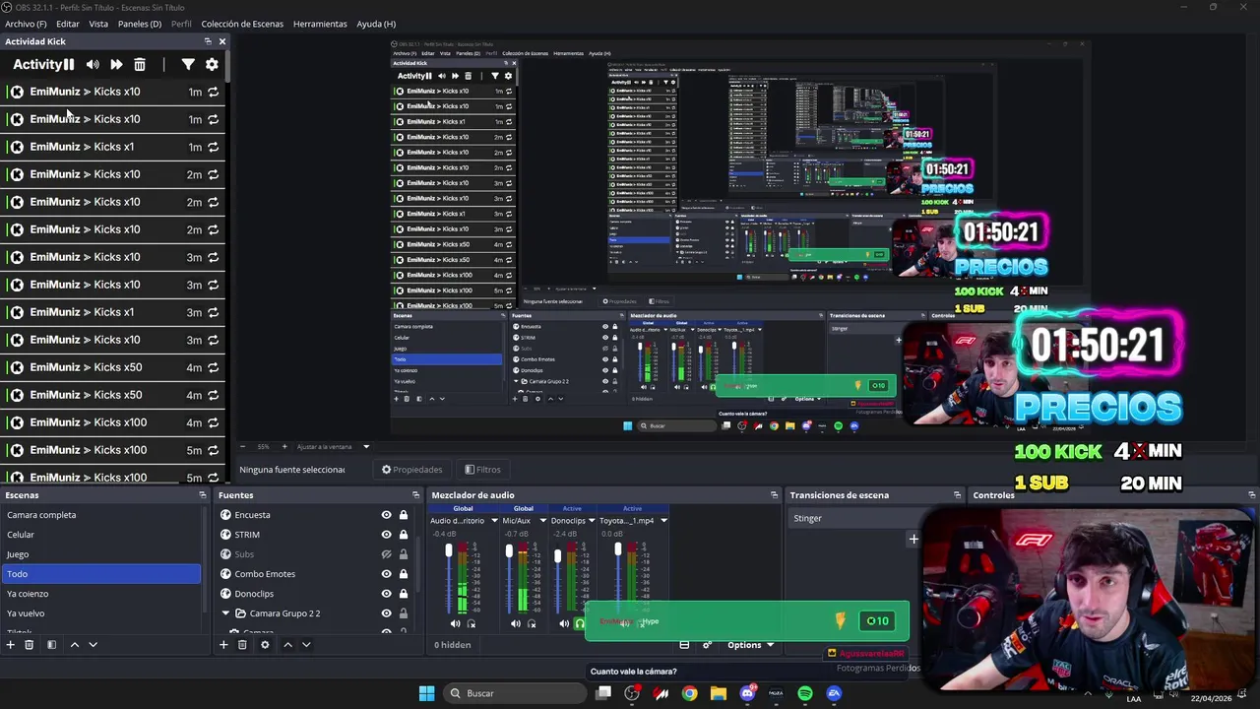Delete selected source with trash icon
The width and height of the screenshot is (1260, 709).
(x=242, y=645)
